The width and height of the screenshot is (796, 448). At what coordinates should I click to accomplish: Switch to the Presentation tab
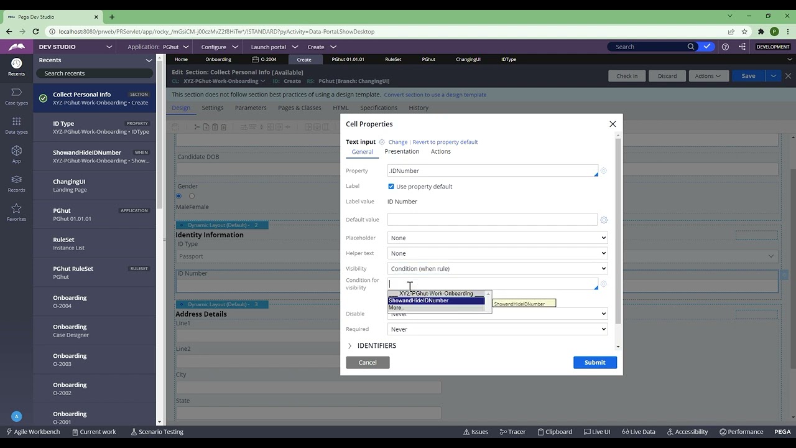[x=402, y=152]
